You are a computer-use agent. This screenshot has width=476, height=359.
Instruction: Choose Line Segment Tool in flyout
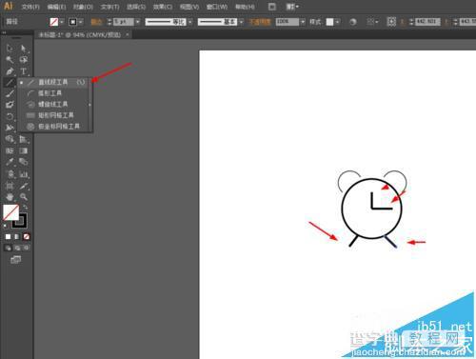[54, 82]
